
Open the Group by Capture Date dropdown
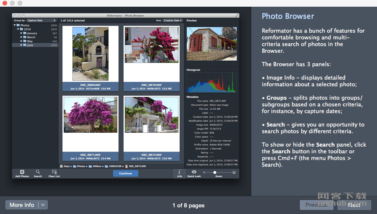pos(41,21)
